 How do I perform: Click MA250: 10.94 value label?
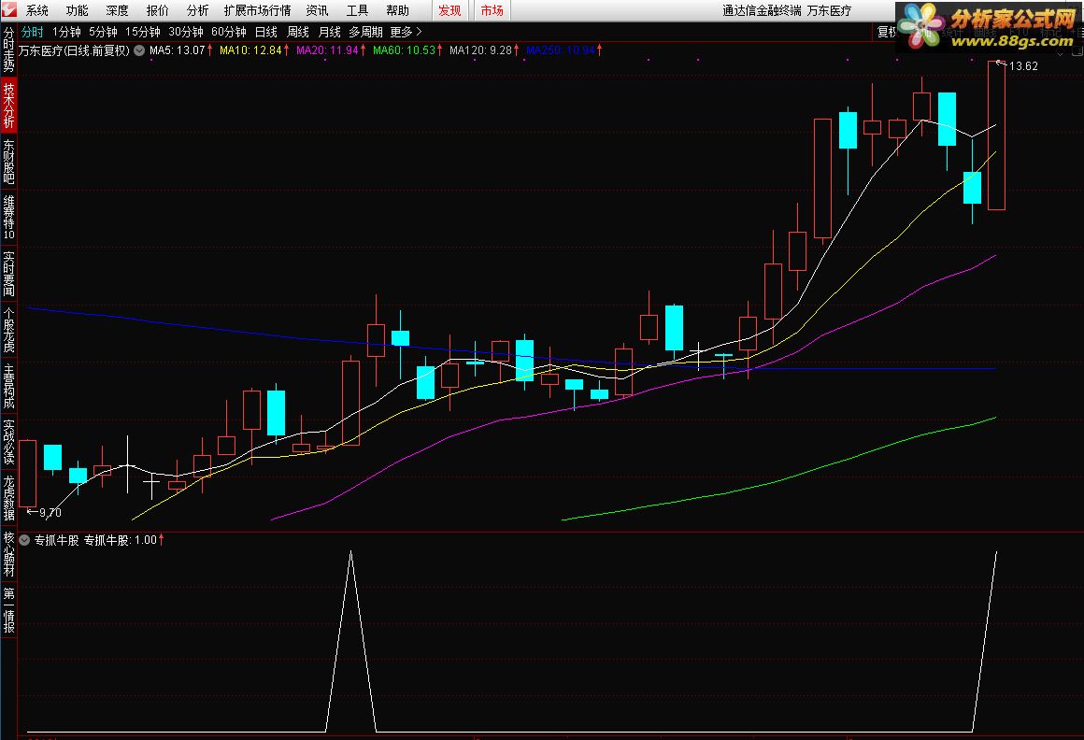click(560, 50)
